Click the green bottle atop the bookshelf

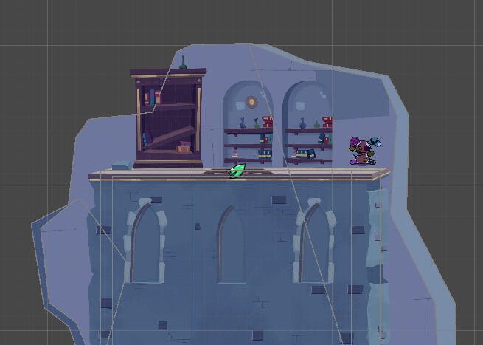(183, 62)
